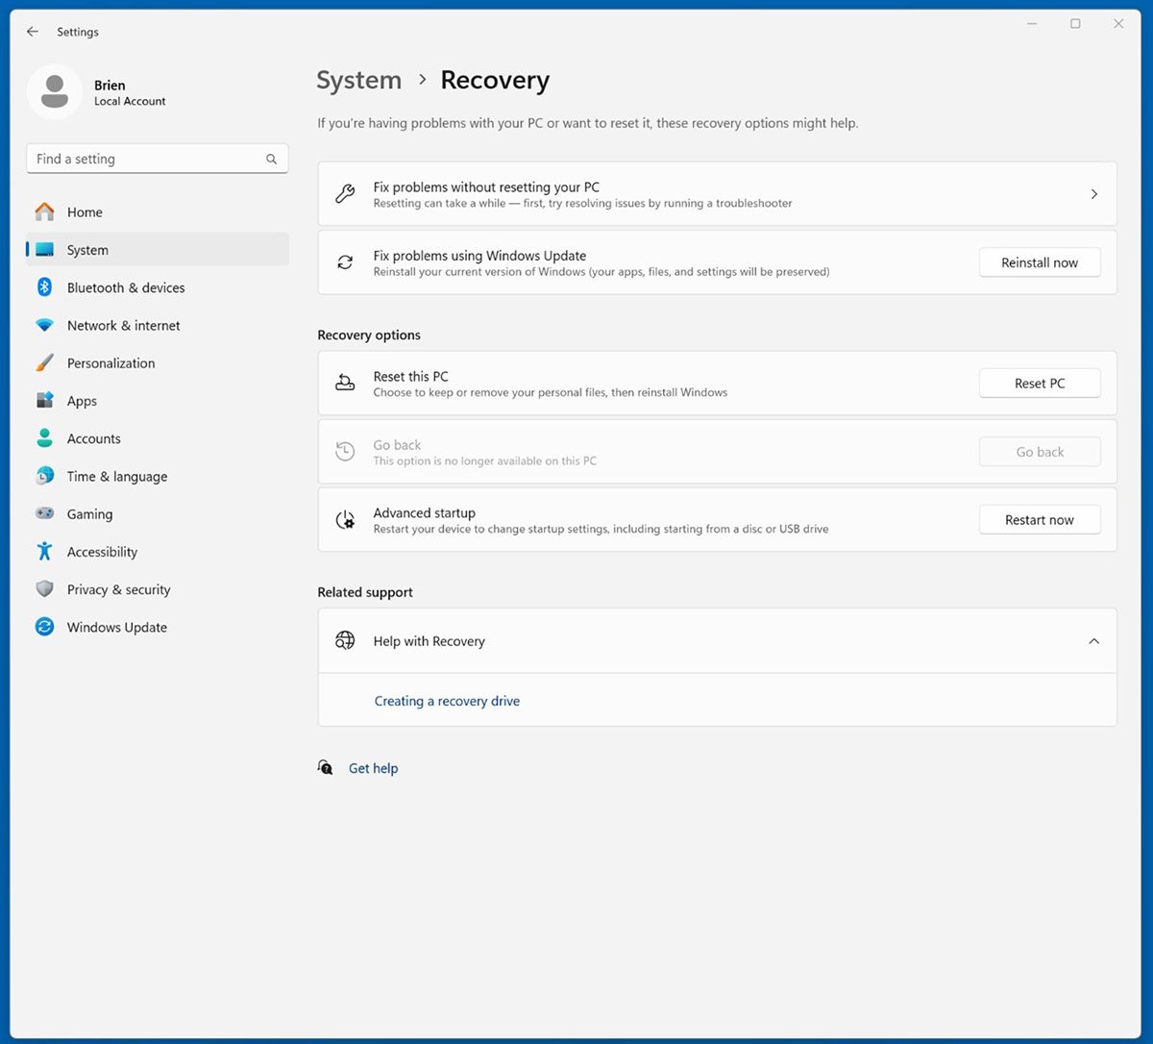Click the back arrow in Settings title bar
The width and height of the screenshot is (1153, 1044).
point(33,32)
